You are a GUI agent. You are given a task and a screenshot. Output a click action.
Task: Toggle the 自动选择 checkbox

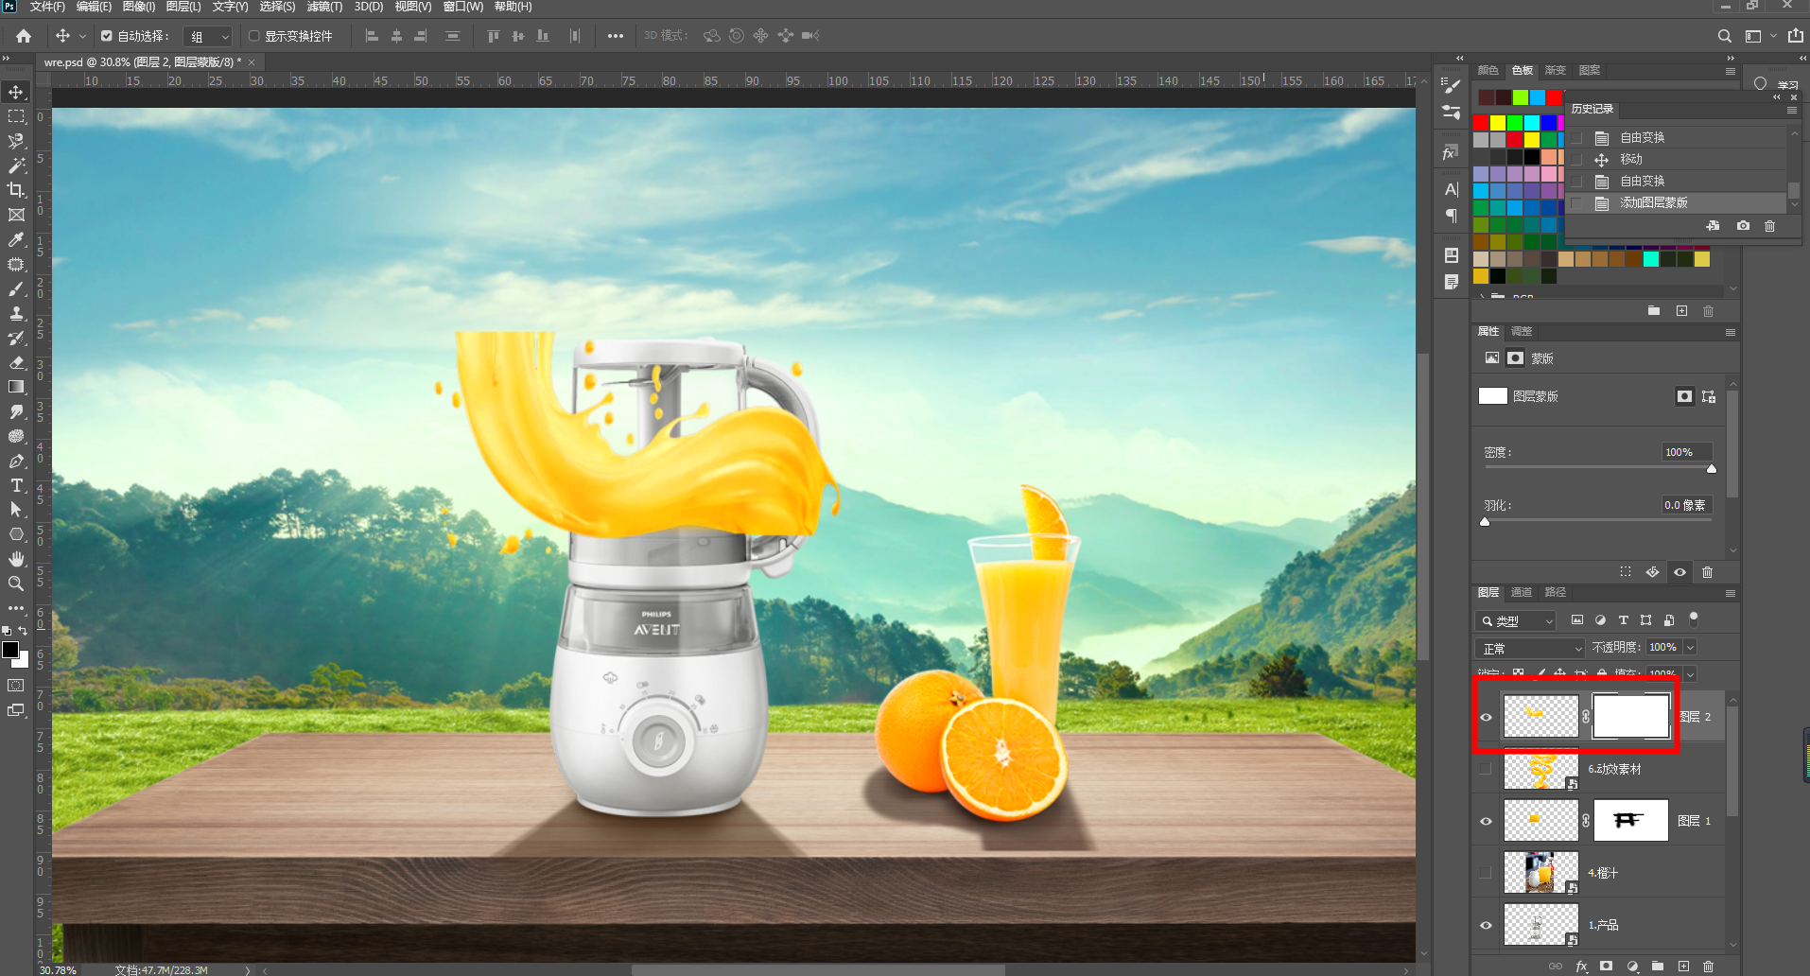point(107,36)
